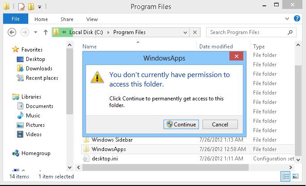Go up one folder level arrow
Image resolution: width=306 pixels, height=186 pixels.
[x=46, y=32]
